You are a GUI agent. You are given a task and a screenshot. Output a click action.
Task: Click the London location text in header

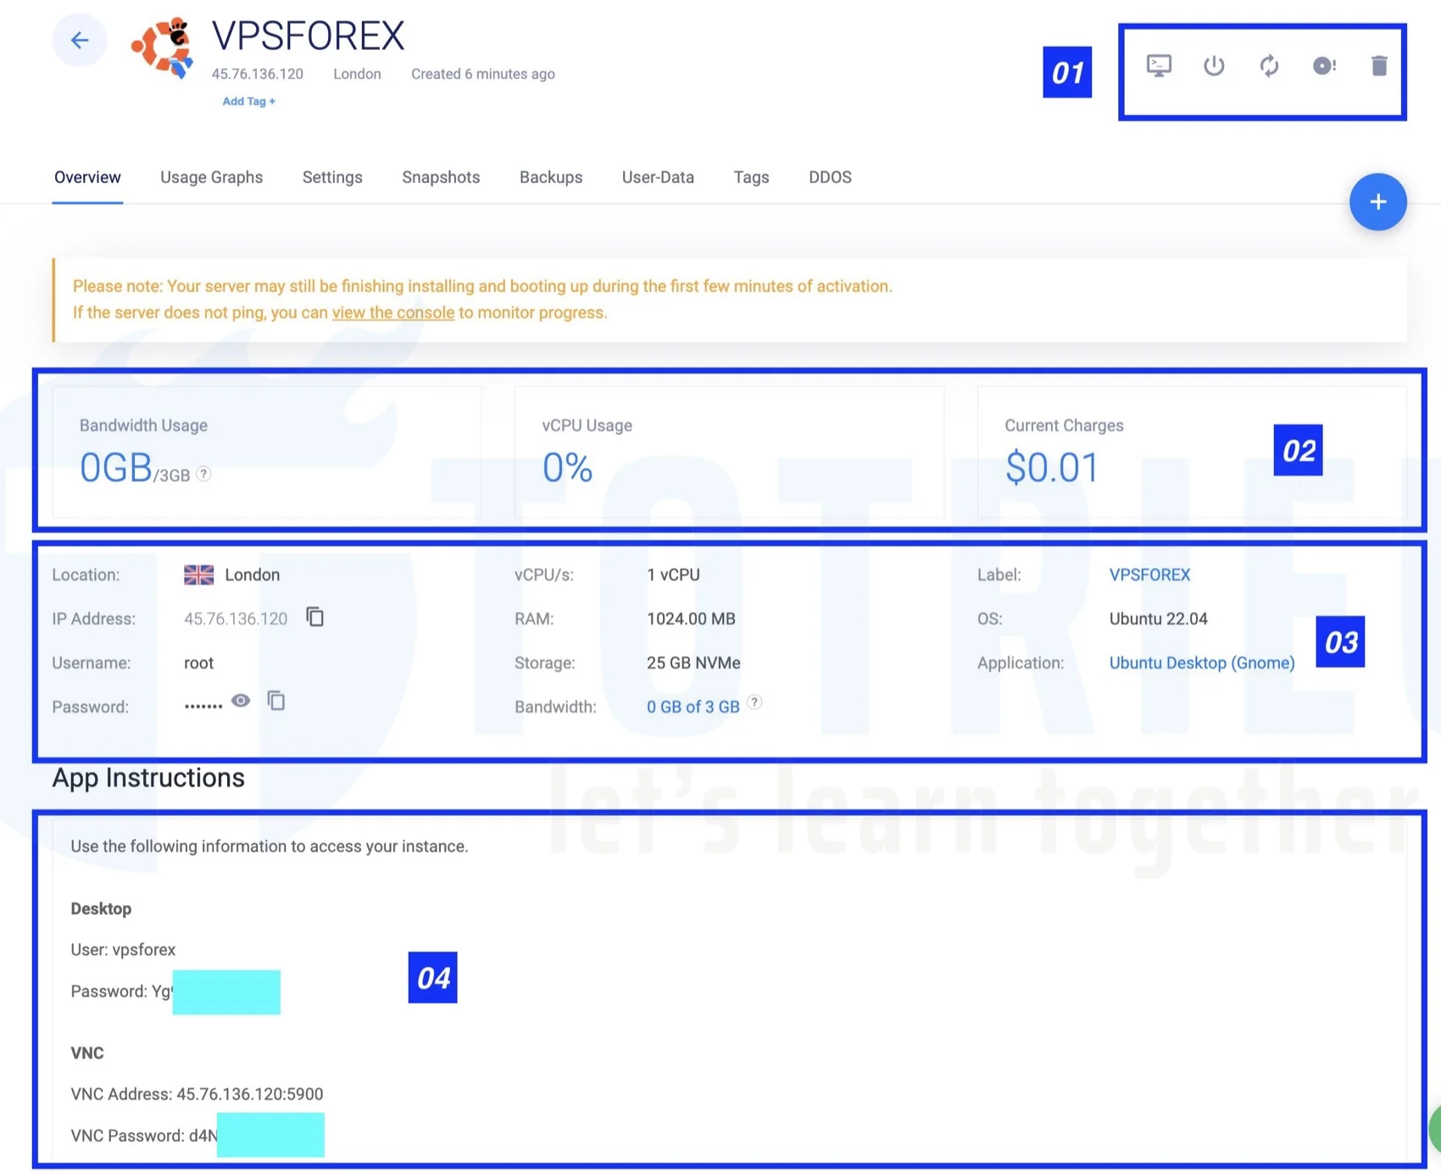pyautogui.click(x=357, y=74)
